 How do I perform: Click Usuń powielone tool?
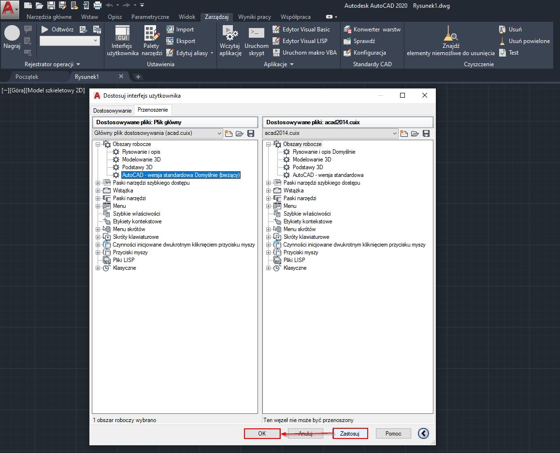pos(524,41)
